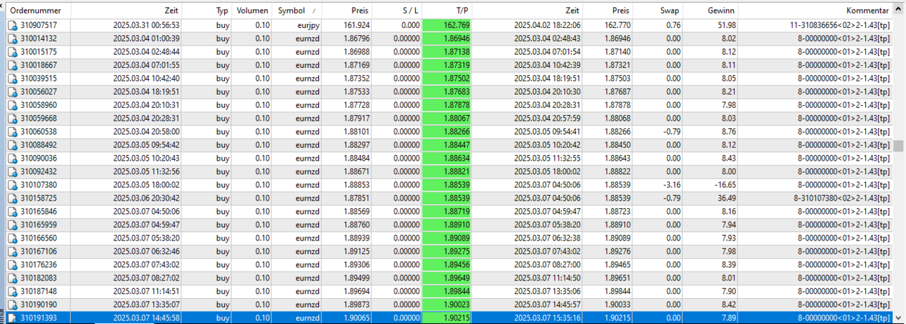This screenshot has height=324, width=906.
Task: Click the order icon beside 310056027
Action: click(12, 92)
